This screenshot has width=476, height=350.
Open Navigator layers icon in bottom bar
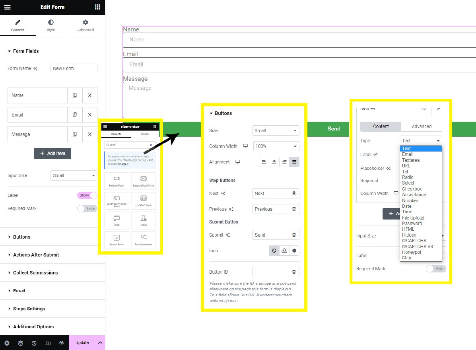click(21, 343)
